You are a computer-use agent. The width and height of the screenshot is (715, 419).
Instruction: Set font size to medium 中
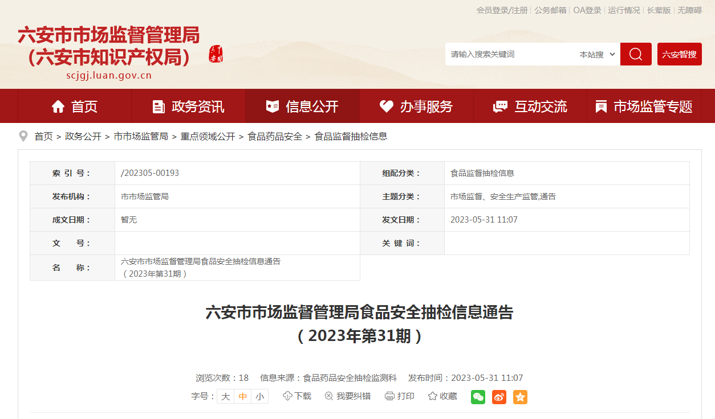[243, 397]
